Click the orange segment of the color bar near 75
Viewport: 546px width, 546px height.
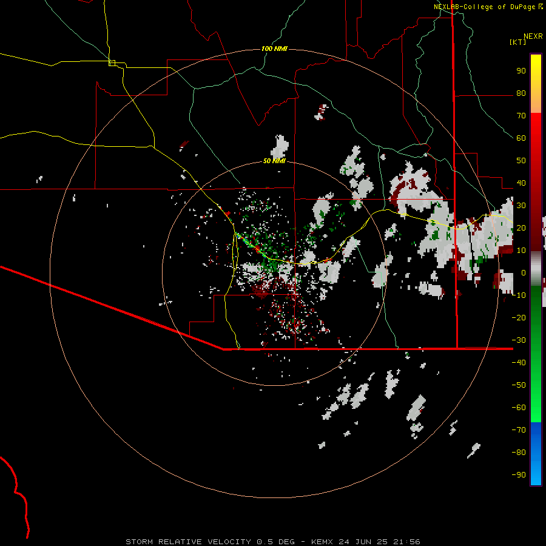536,104
